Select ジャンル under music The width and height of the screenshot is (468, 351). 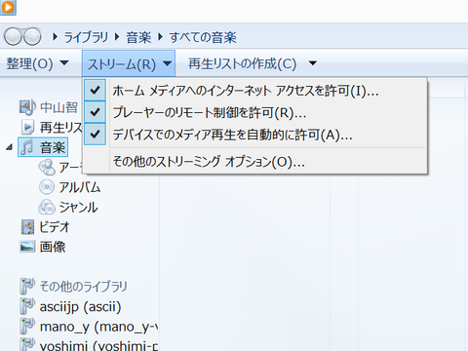78,208
